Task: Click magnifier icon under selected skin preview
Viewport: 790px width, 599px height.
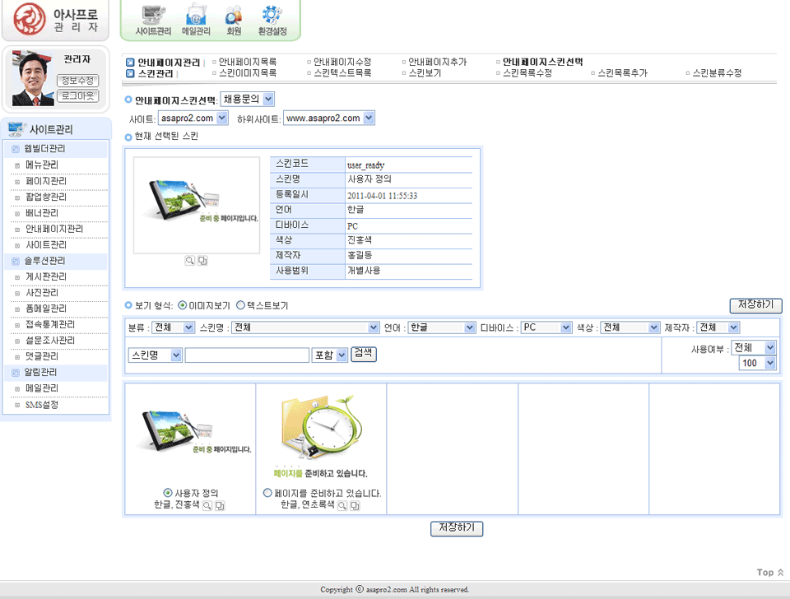Action: 189,261
